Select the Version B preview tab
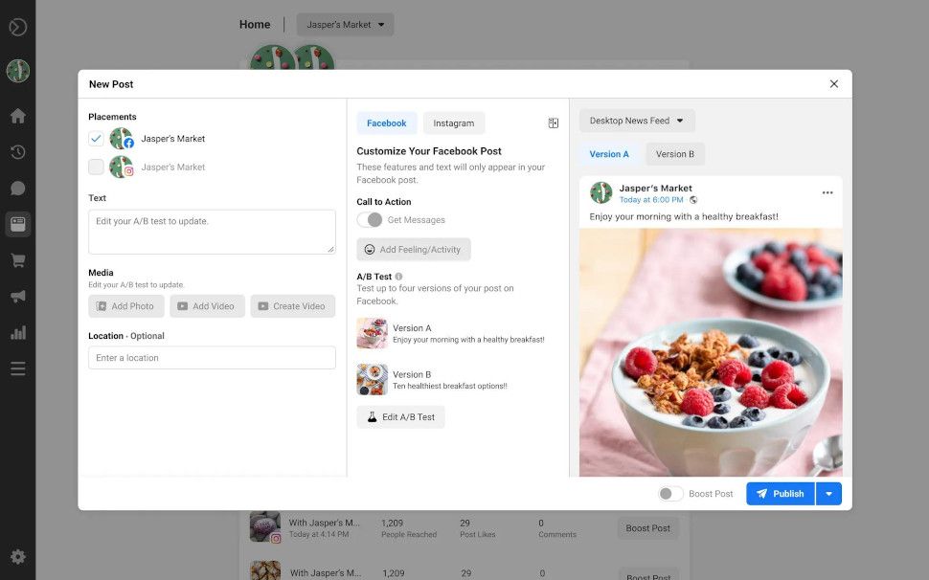Screen dimensions: 929x580 [675, 153]
